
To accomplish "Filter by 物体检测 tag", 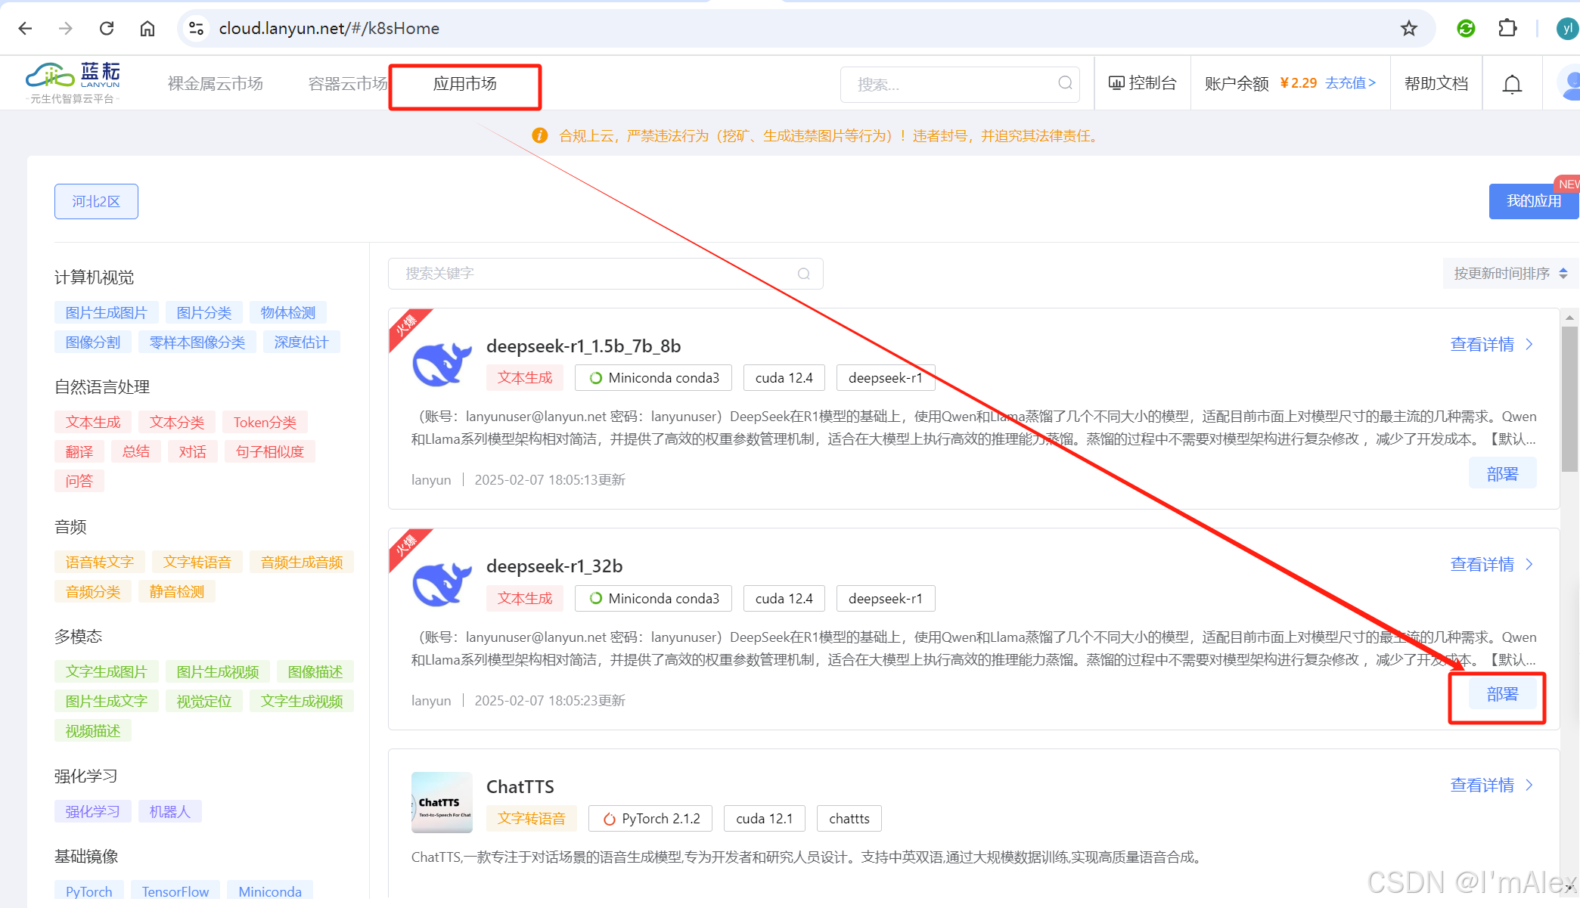I will tap(288, 313).
